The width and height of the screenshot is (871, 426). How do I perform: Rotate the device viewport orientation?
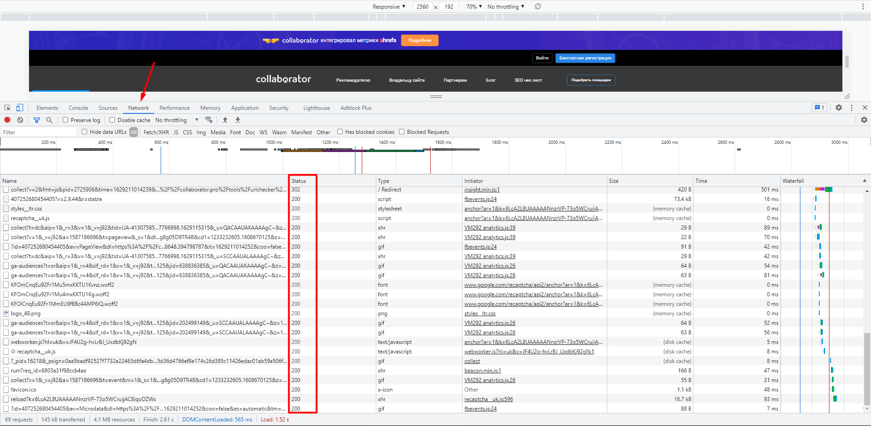pyautogui.click(x=538, y=6)
